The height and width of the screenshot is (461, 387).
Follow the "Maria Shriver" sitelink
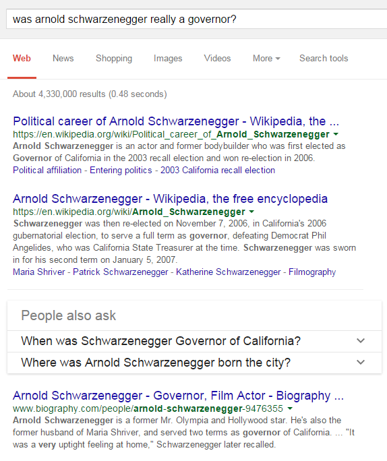39,272
